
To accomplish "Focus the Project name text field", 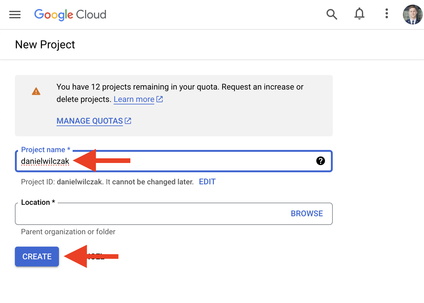I will (174, 161).
